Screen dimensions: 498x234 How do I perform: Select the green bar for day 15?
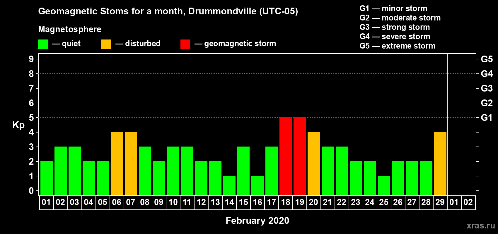point(243,171)
